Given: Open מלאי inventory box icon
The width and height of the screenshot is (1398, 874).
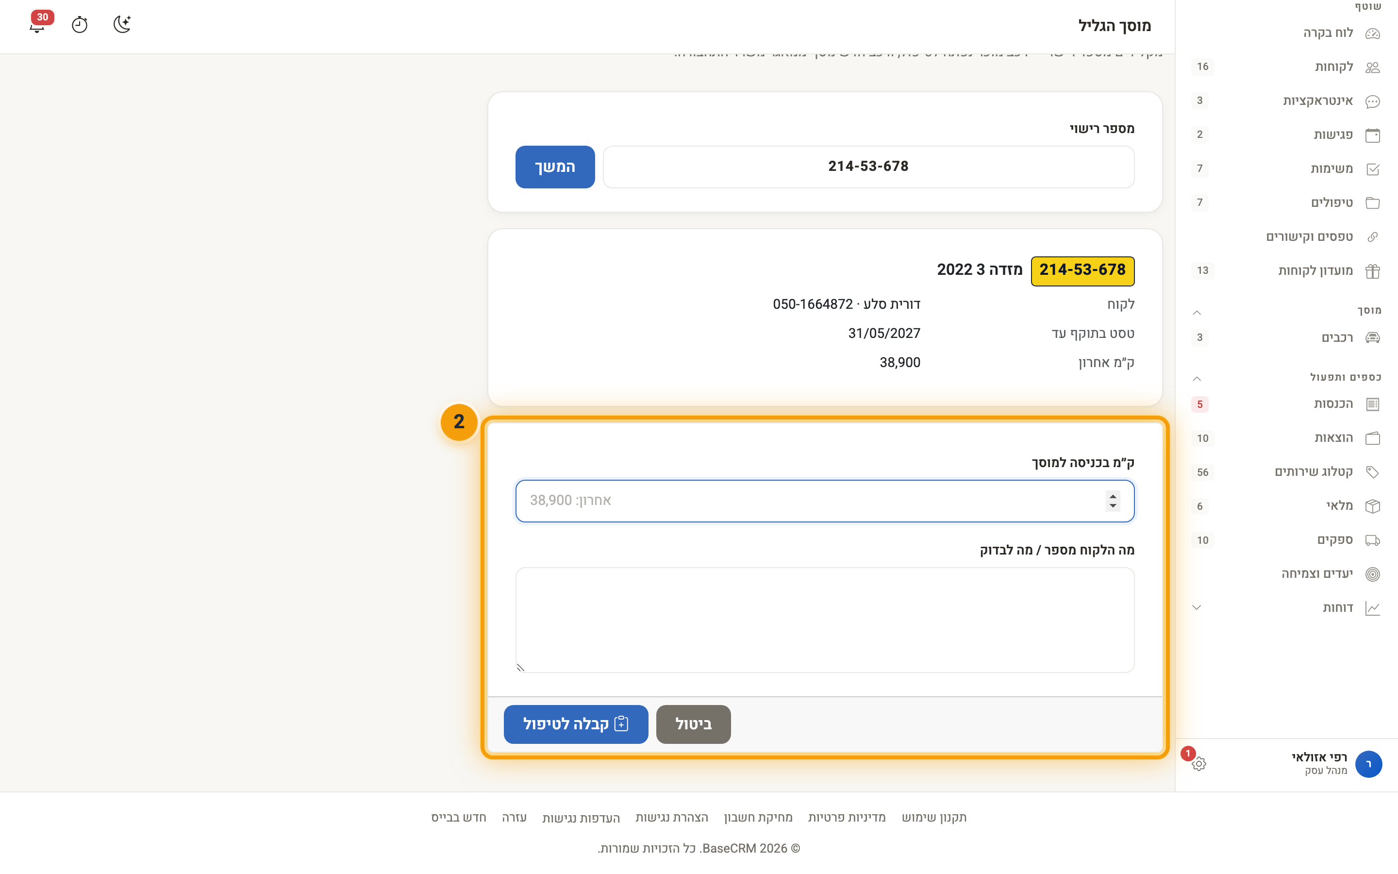Looking at the screenshot, I should coord(1373,506).
